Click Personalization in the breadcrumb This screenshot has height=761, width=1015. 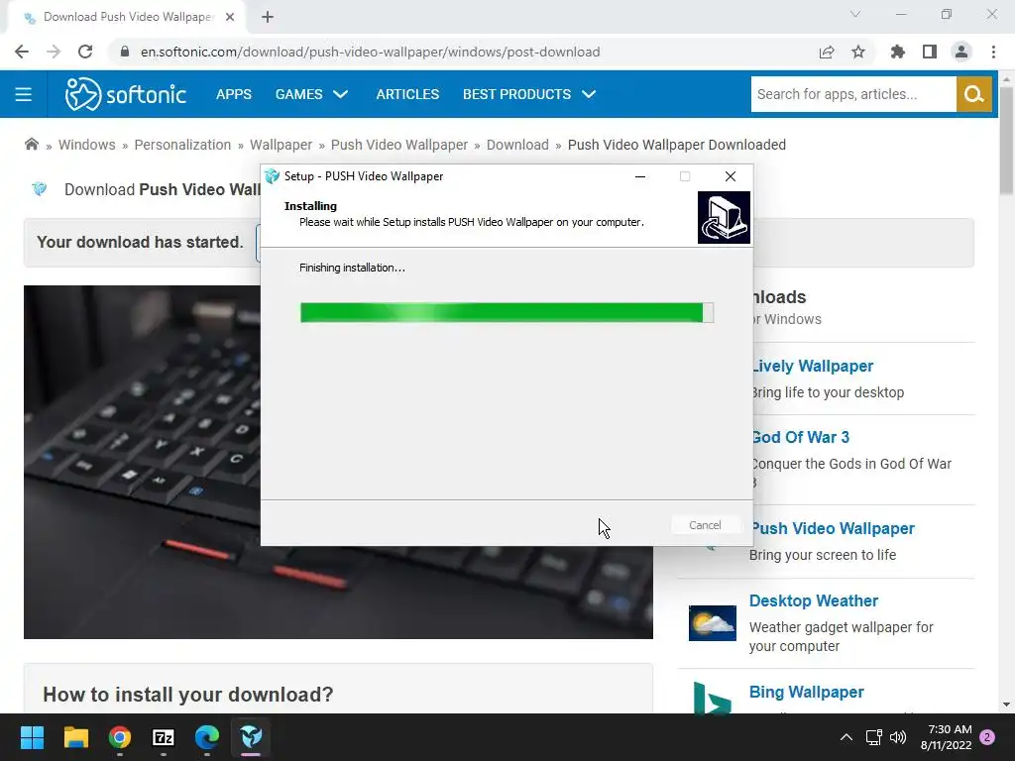(182, 145)
